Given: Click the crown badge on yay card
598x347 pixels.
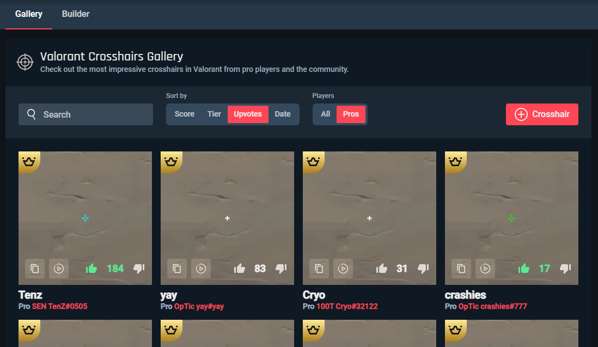Looking at the screenshot, I should click(x=171, y=161).
